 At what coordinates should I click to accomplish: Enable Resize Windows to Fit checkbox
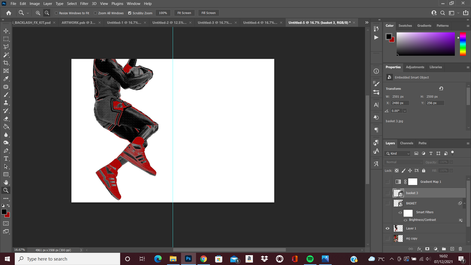click(x=56, y=13)
